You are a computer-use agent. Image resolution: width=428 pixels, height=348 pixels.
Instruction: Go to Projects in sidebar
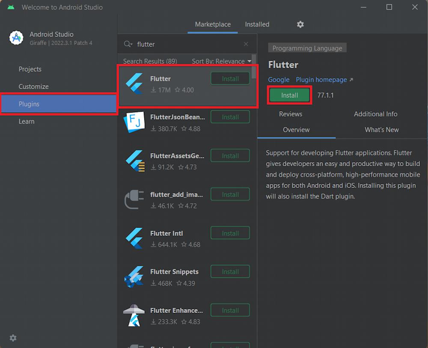click(30, 69)
